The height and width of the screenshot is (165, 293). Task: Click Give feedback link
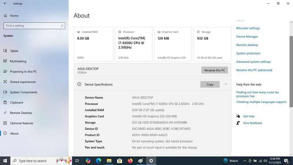coord(253,123)
